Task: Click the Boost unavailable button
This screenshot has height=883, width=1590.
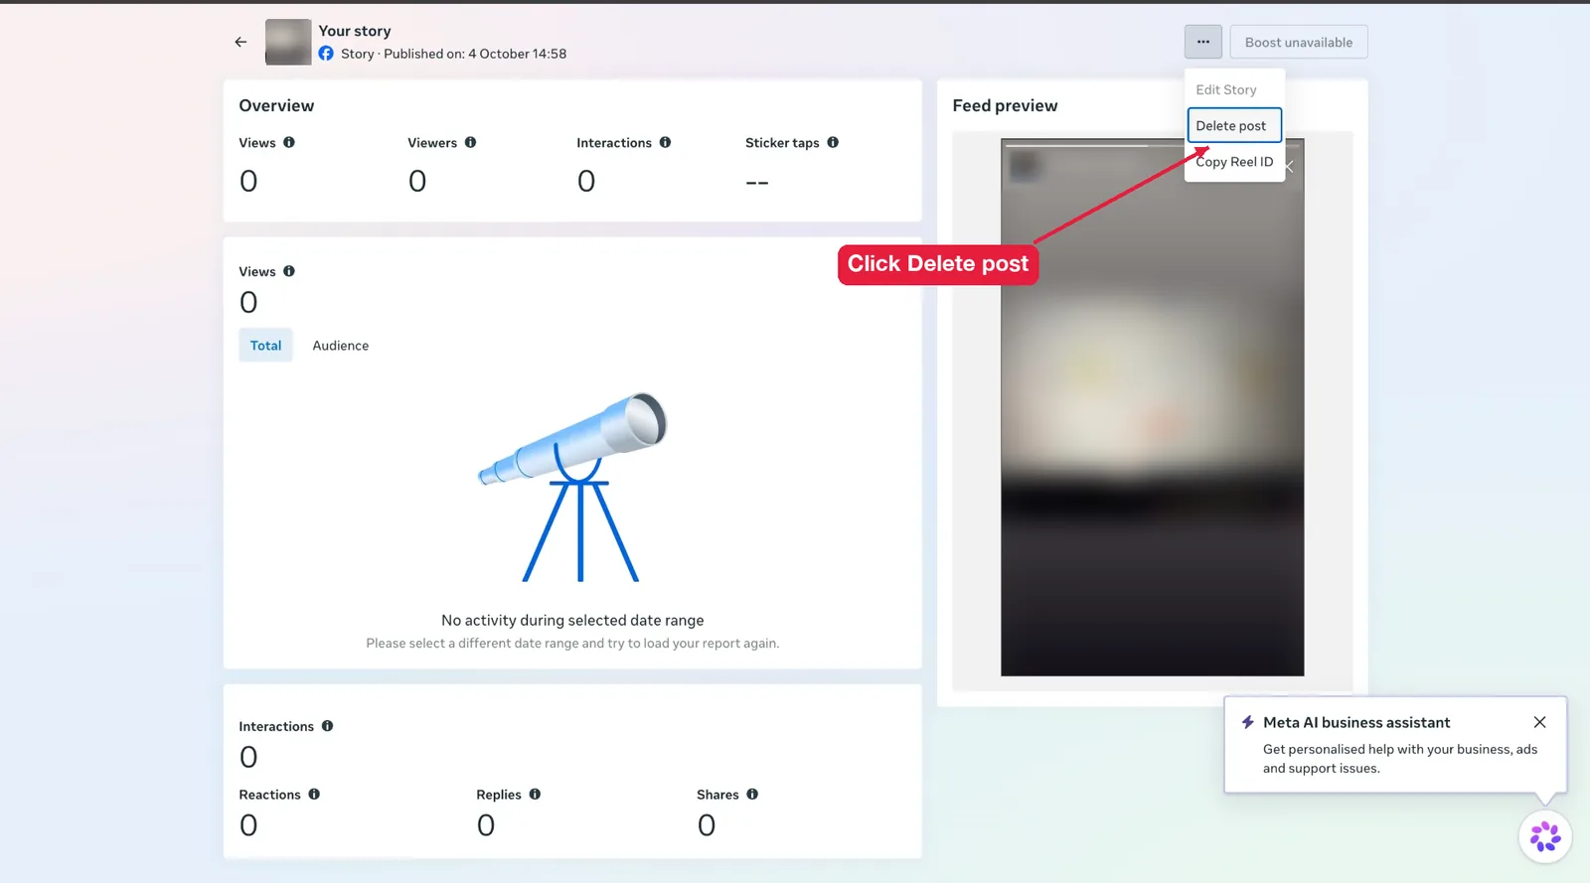Action: click(x=1299, y=42)
